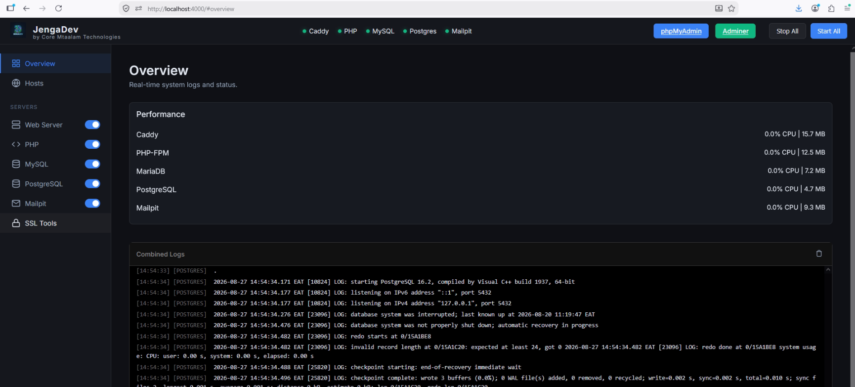Click the PHP-FPM performance row label

tap(153, 153)
